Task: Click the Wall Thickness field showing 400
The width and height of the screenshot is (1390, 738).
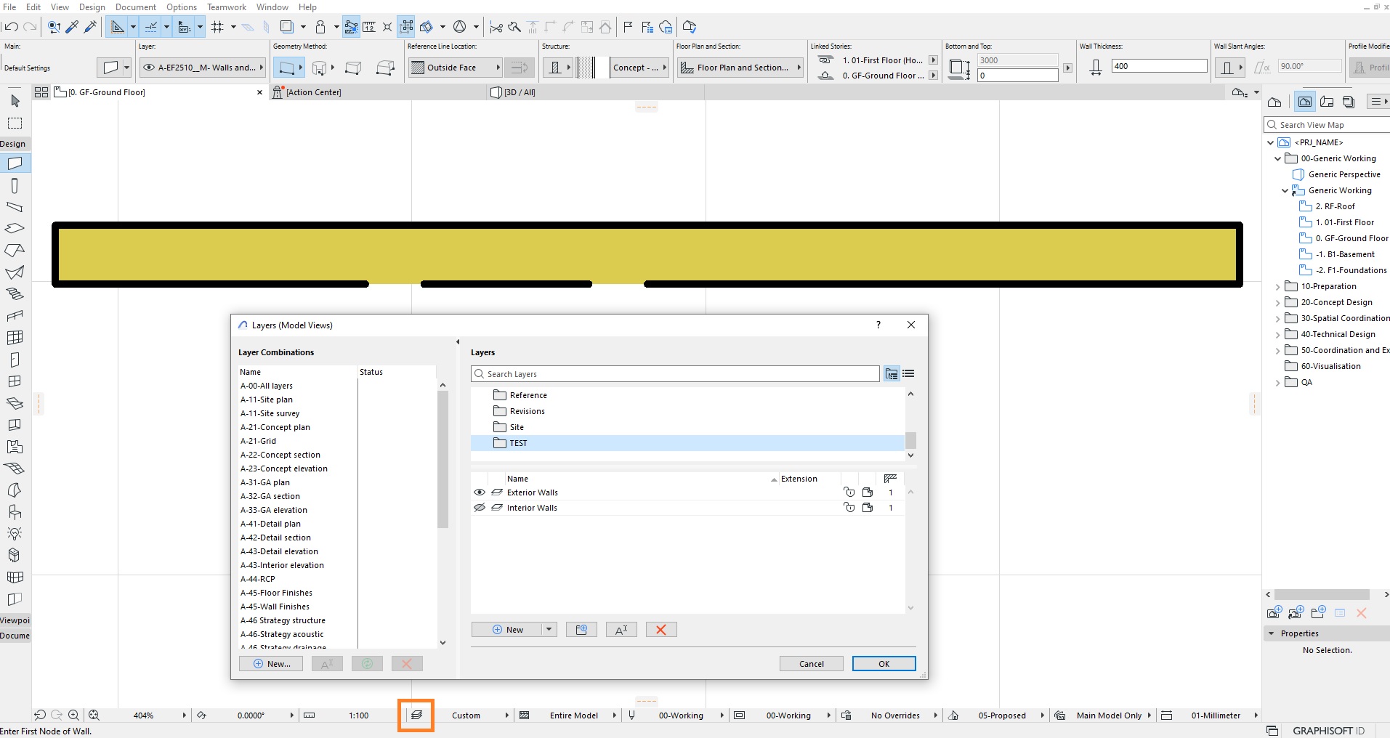Action: tap(1159, 66)
